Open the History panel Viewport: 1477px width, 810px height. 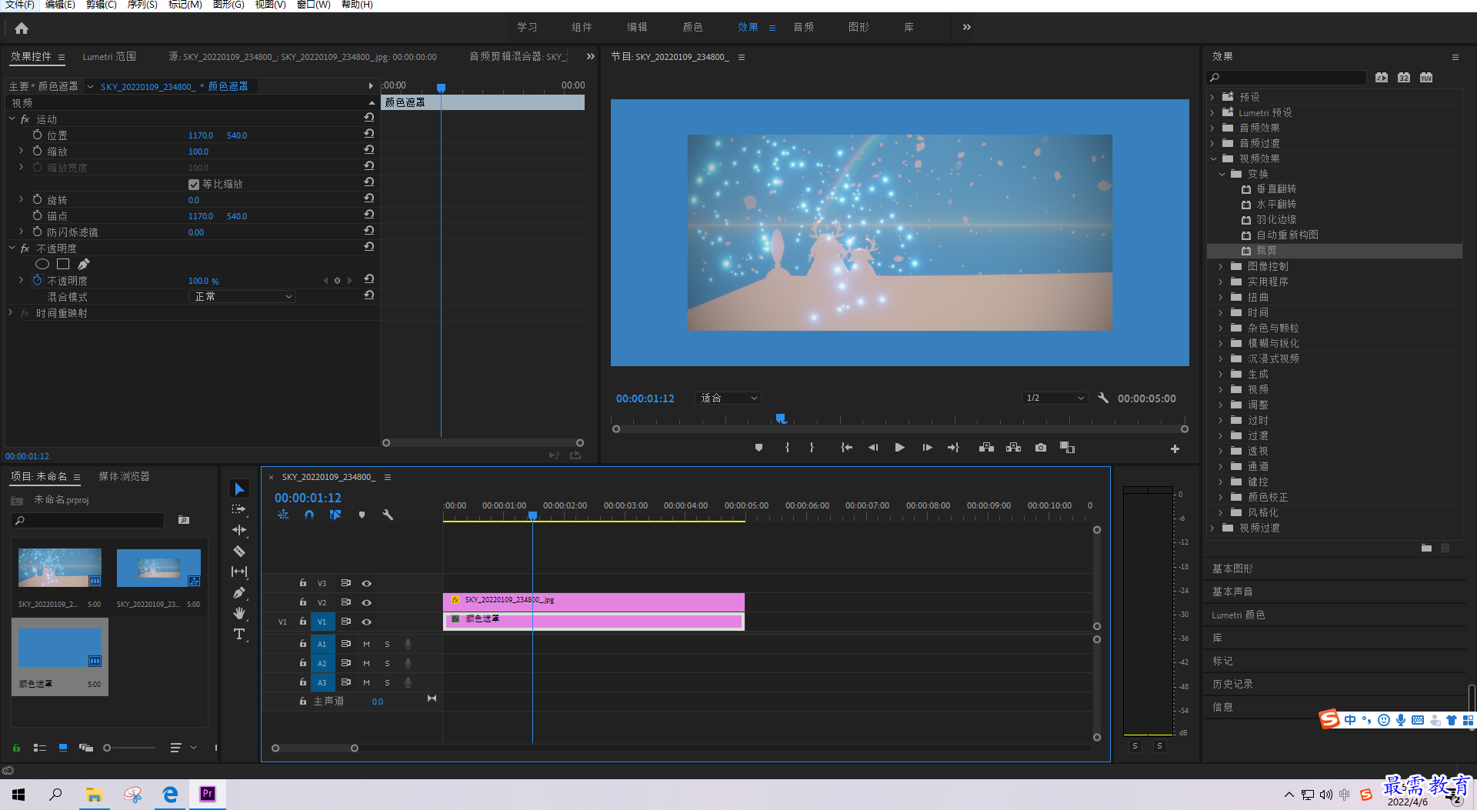pos(1232,684)
